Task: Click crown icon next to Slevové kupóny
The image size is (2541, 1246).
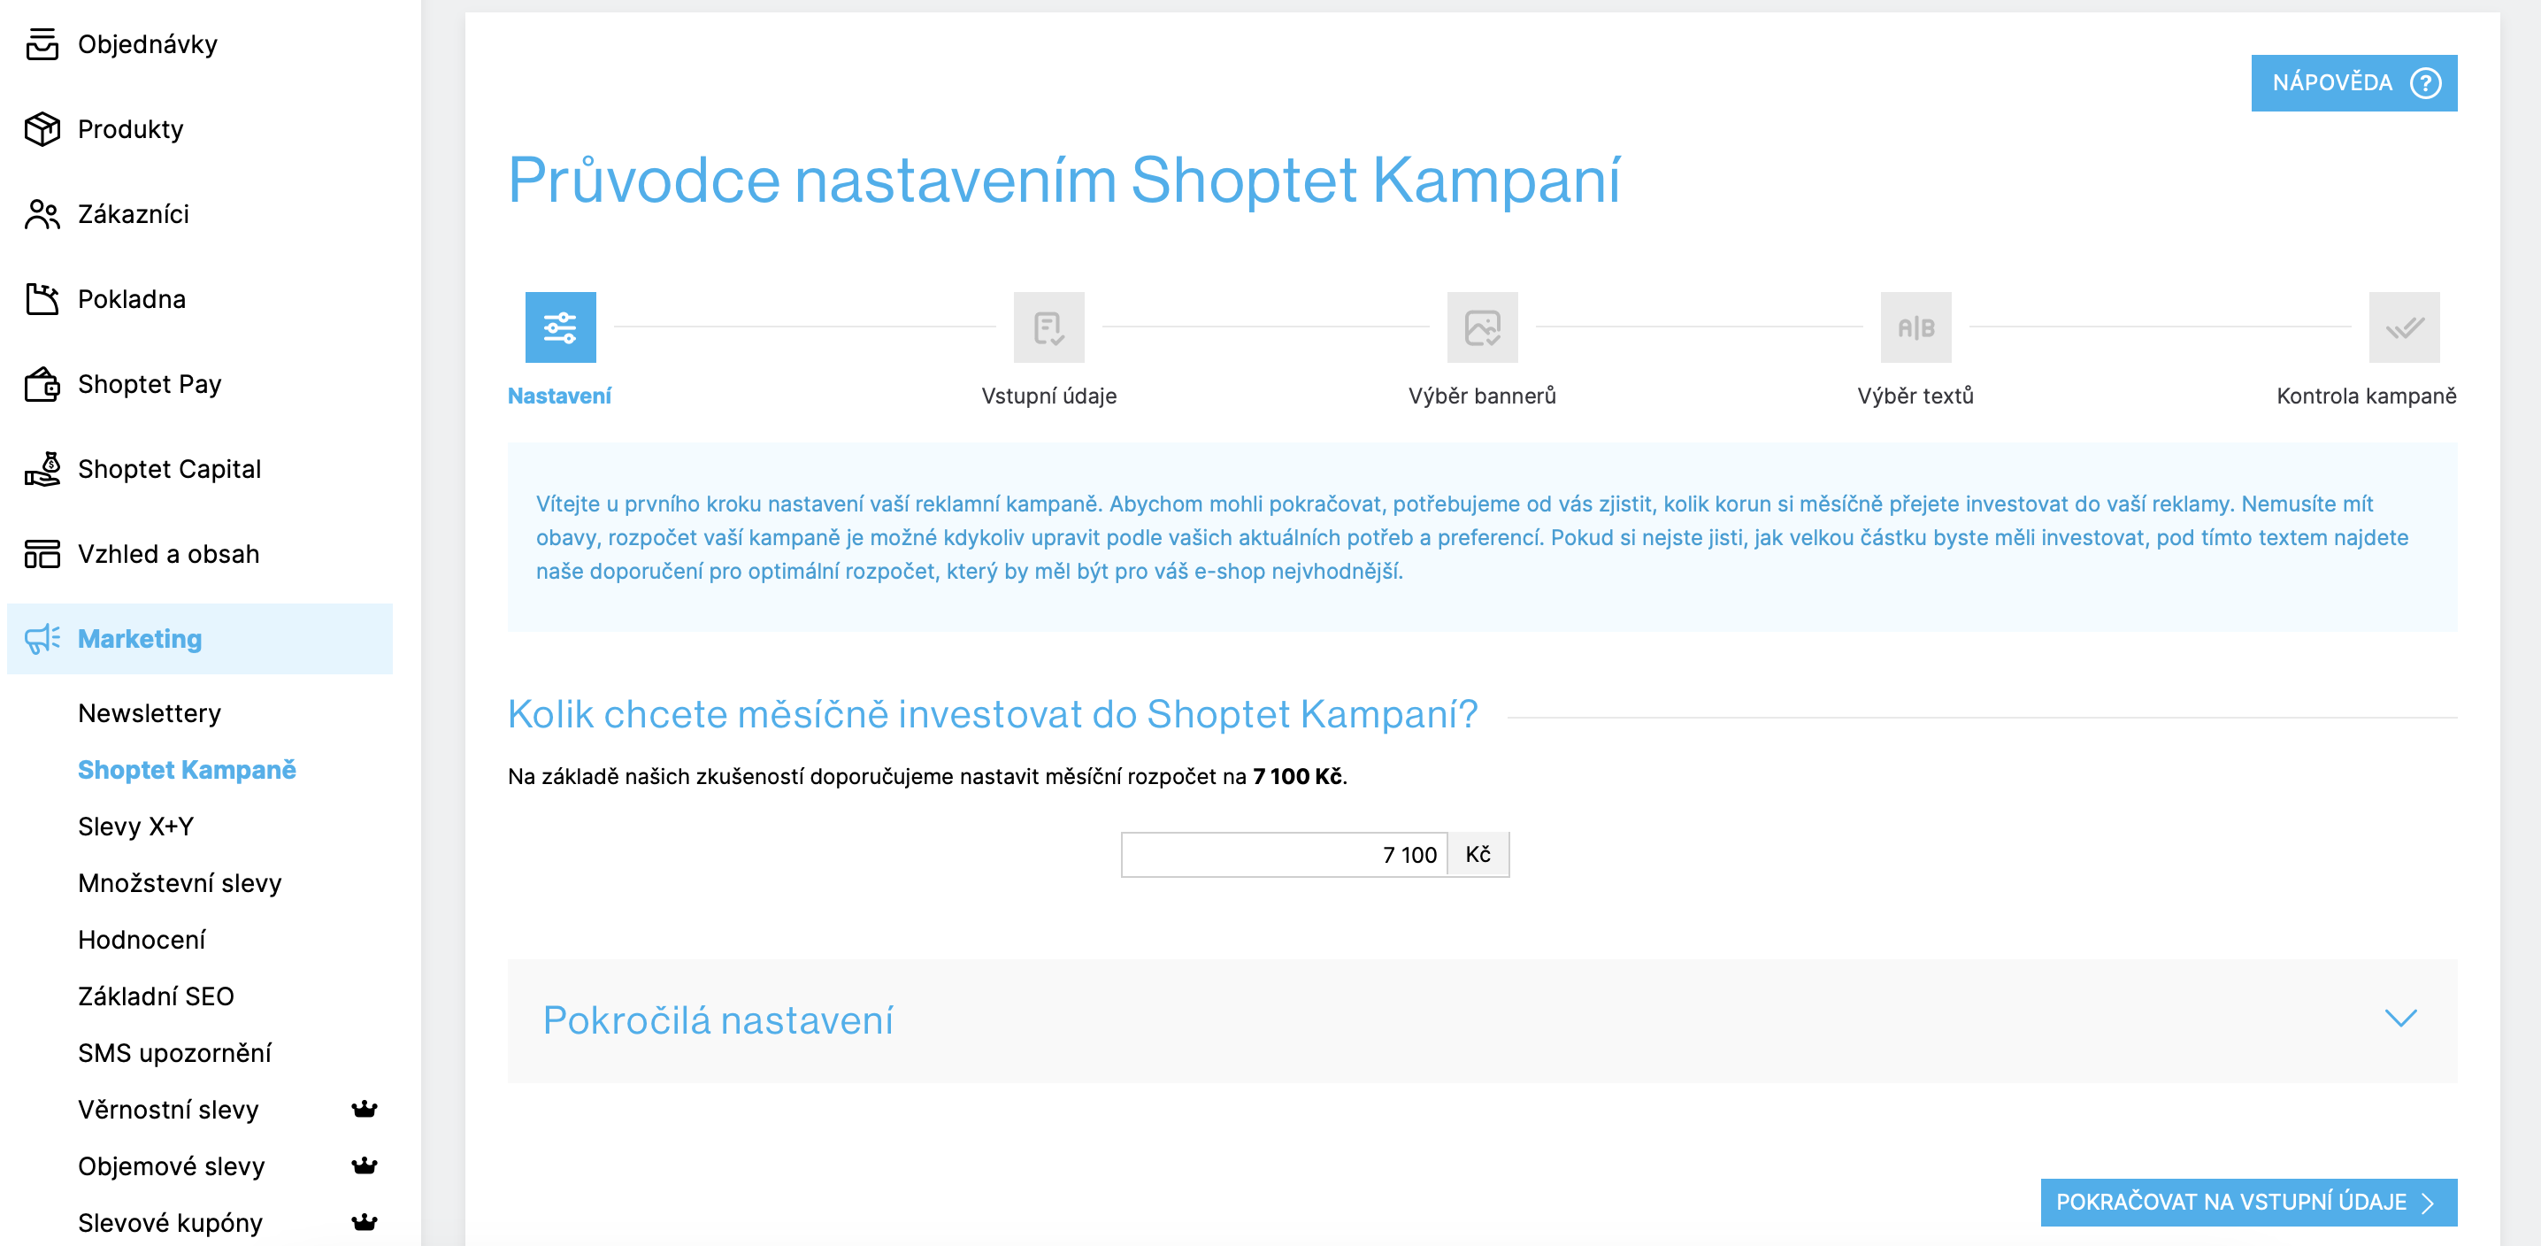Action: point(364,1222)
